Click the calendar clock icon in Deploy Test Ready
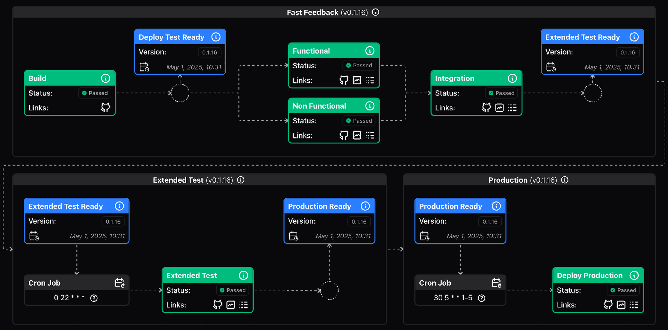 pos(144,67)
